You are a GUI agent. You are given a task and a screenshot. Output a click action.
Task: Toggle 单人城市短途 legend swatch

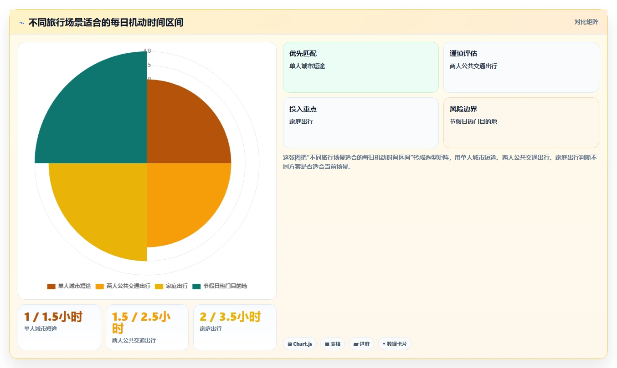(x=51, y=286)
